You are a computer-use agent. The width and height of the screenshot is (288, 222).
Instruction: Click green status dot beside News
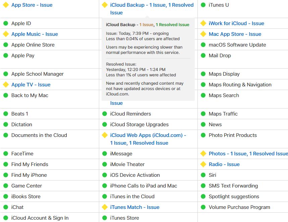click(x=203, y=125)
